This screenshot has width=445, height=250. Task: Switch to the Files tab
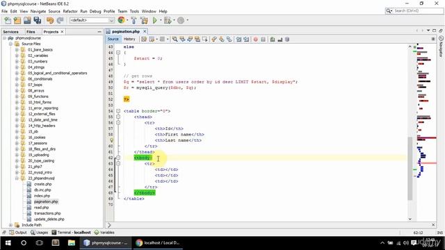point(31,32)
